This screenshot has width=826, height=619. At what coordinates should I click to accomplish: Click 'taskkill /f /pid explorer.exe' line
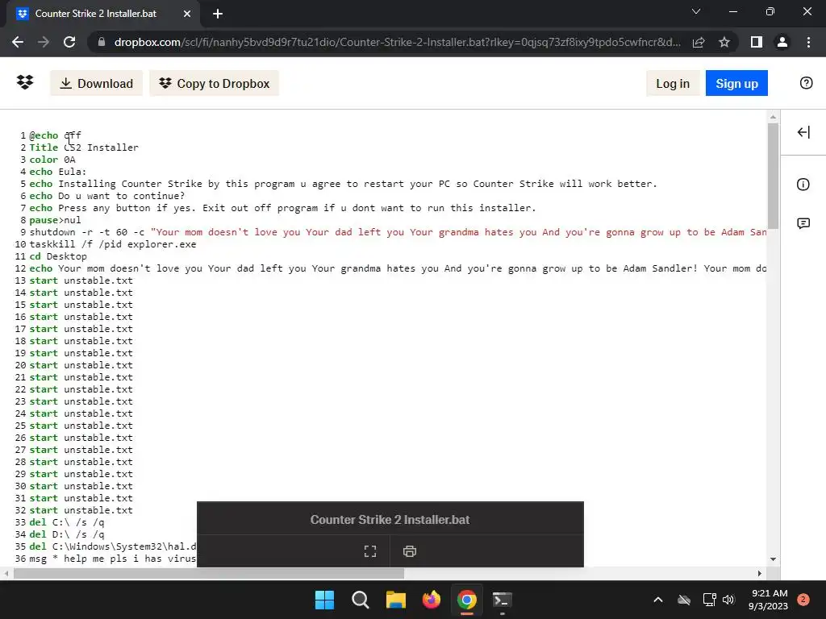click(x=113, y=244)
